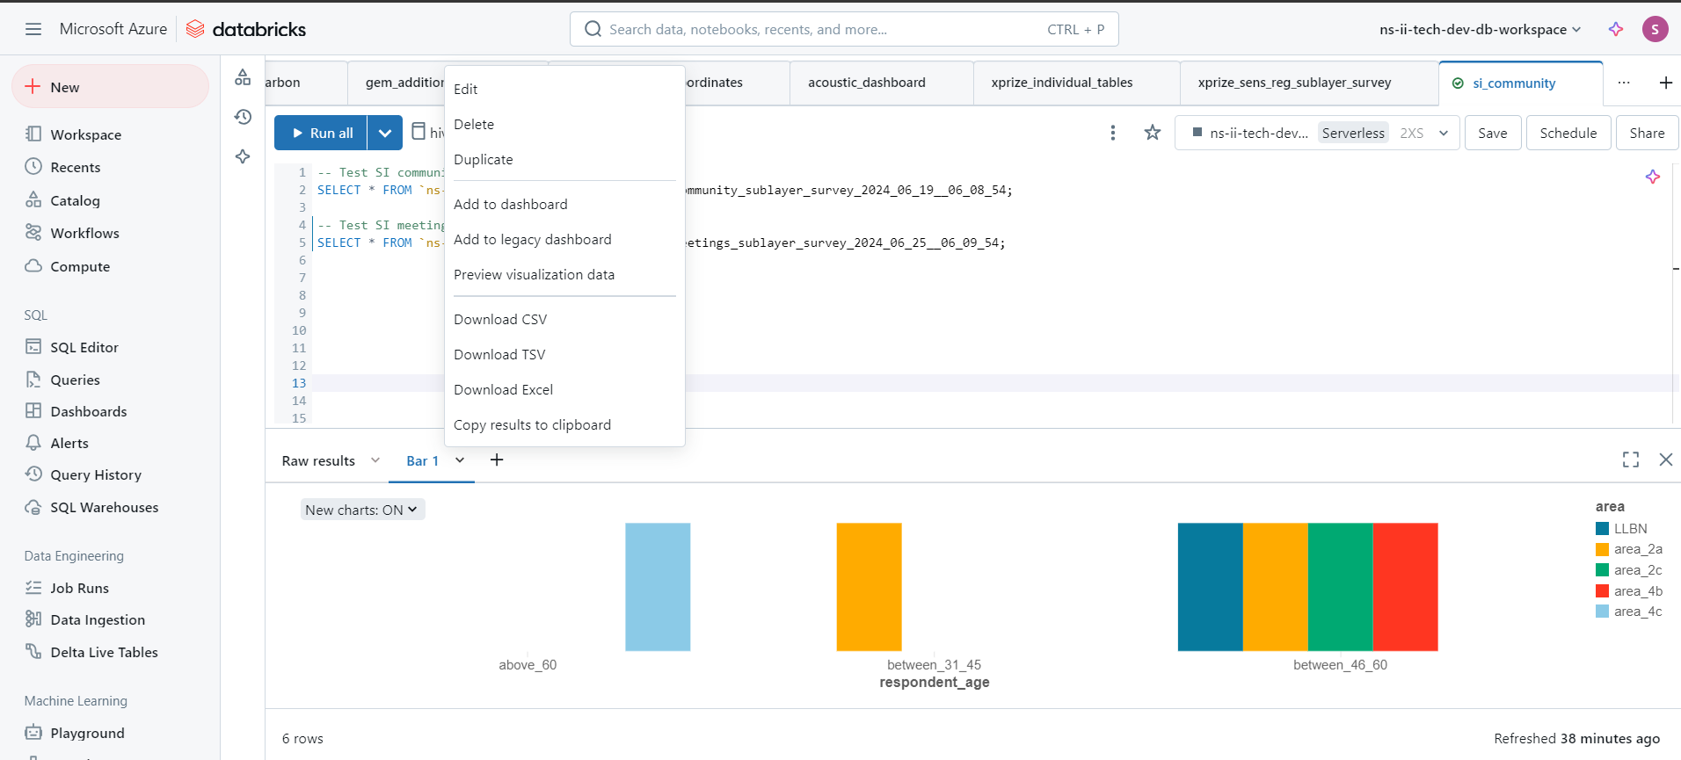Expand Bar 1 tab chevron
The image size is (1681, 760).
[460, 460]
